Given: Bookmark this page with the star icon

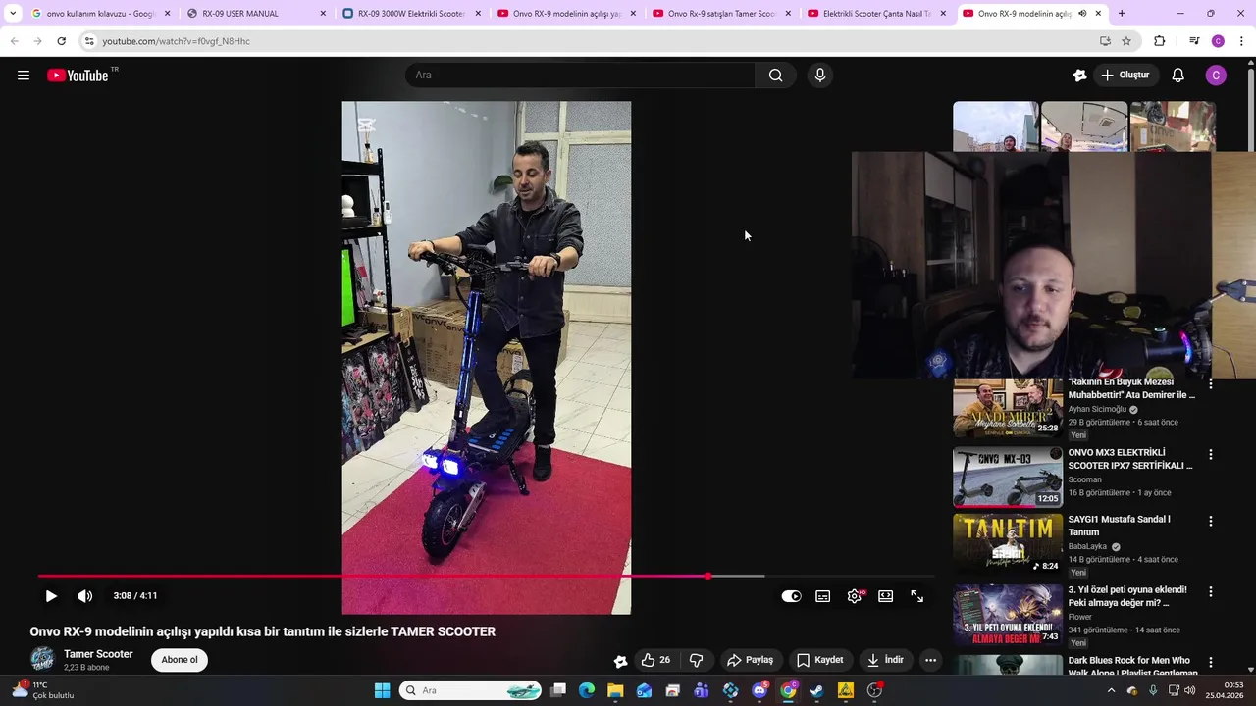Looking at the screenshot, I should (x=1126, y=41).
